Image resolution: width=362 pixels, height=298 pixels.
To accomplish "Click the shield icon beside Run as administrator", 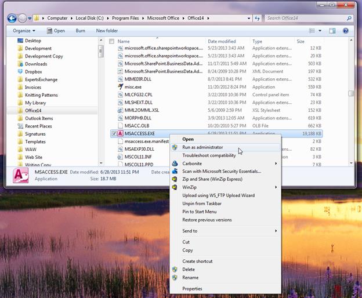I will (175, 147).
